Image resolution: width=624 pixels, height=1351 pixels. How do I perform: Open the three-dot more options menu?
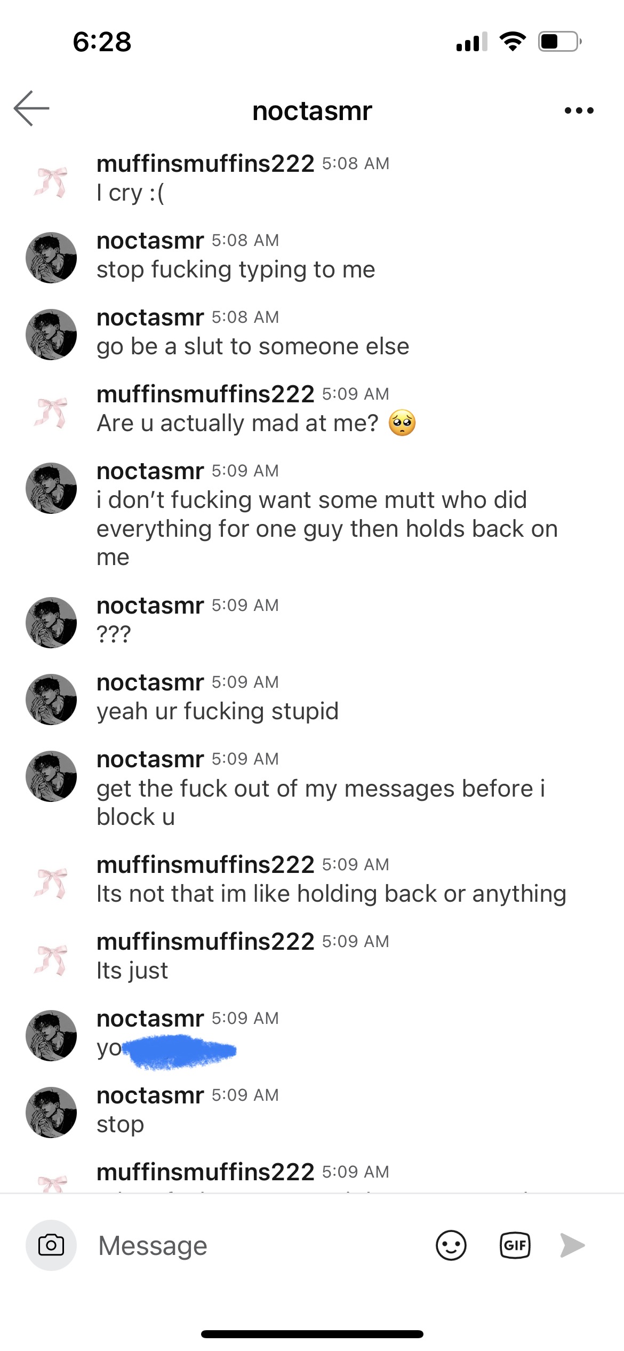click(x=579, y=110)
